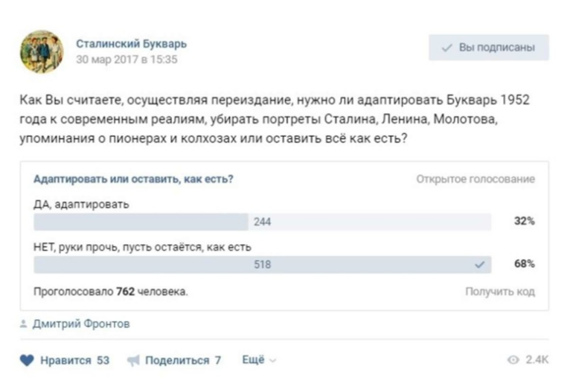Viewport: 573px width, 384px height.
Task: Click the 518 votes result bar
Action: [x=261, y=264]
